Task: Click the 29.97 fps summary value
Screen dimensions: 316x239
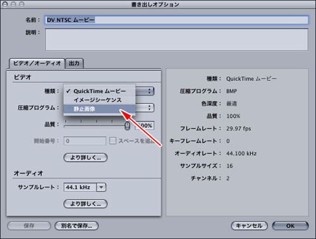Action: (x=239, y=129)
